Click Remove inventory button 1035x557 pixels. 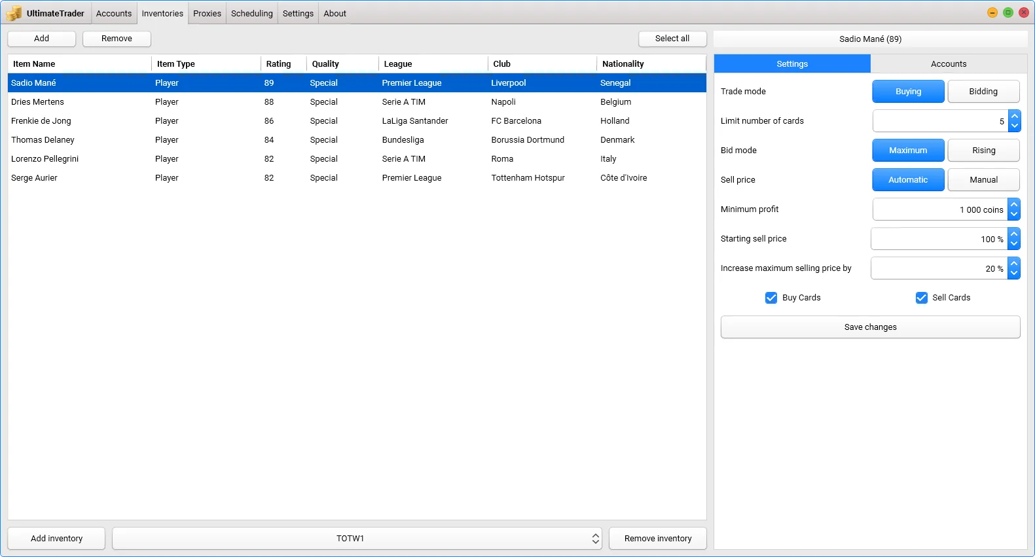point(658,539)
